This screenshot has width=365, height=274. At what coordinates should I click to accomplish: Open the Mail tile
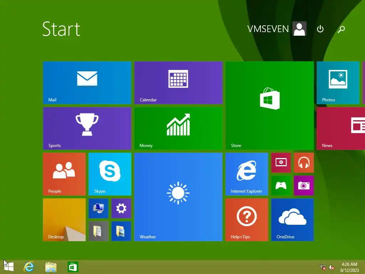coord(87,83)
